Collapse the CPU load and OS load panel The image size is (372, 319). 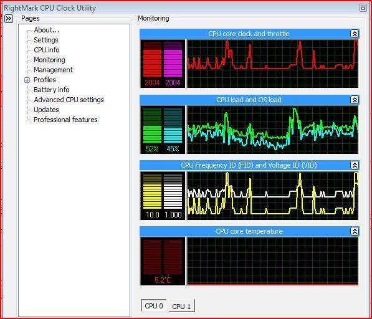(x=355, y=100)
